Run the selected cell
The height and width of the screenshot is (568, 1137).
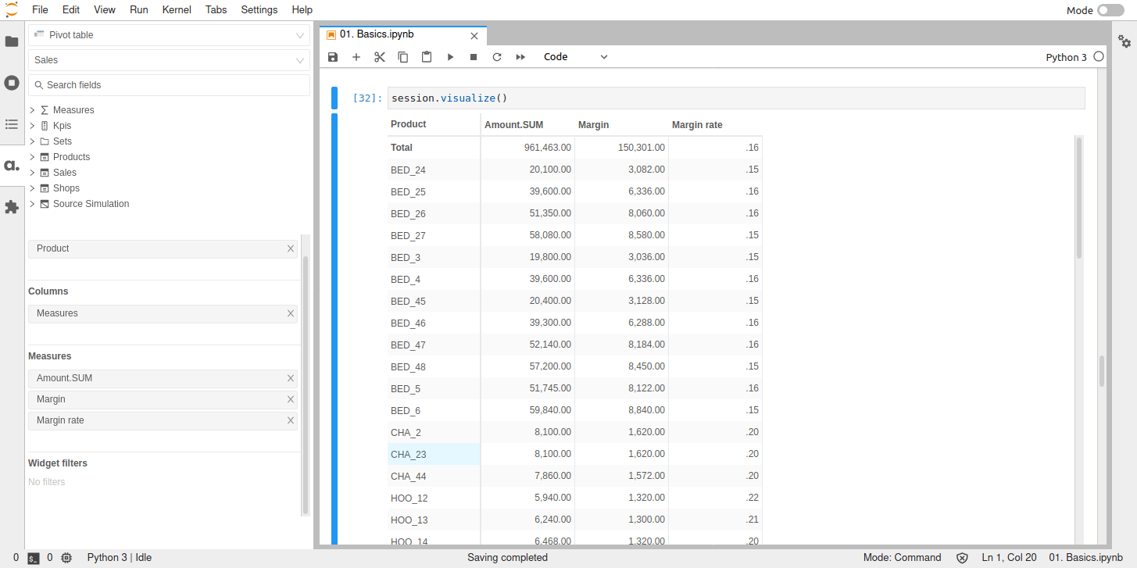450,57
